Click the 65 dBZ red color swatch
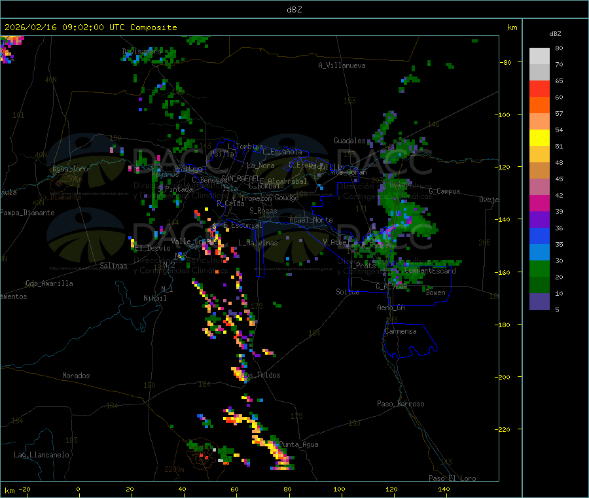The width and height of the screenshot is (589, 498). tap(539, 88)
